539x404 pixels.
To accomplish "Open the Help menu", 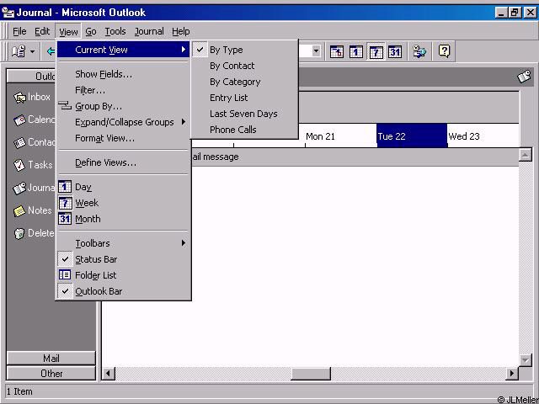I will 181,32.
